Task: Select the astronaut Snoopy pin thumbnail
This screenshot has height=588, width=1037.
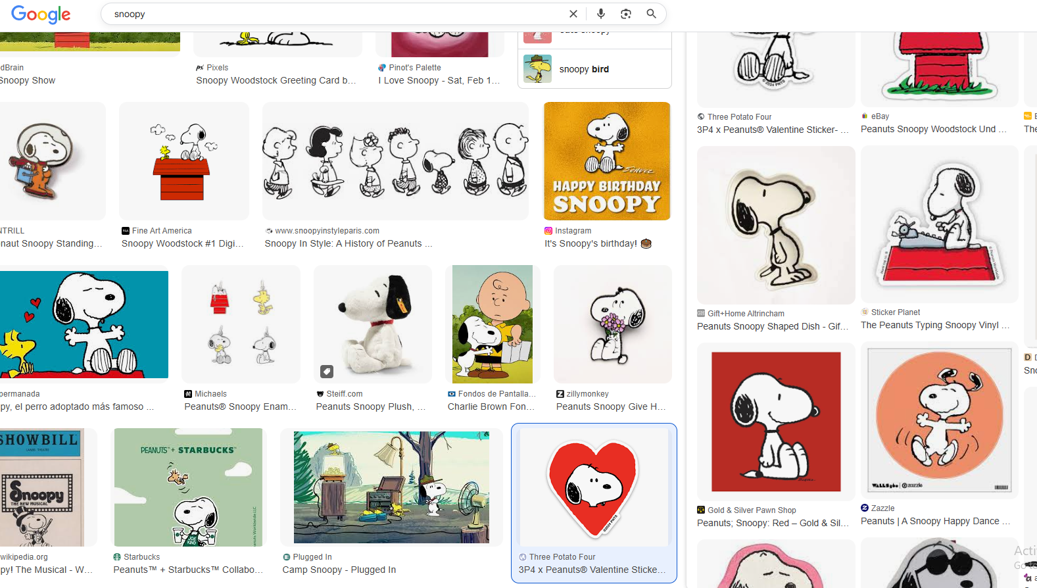Action: point(53,161)
